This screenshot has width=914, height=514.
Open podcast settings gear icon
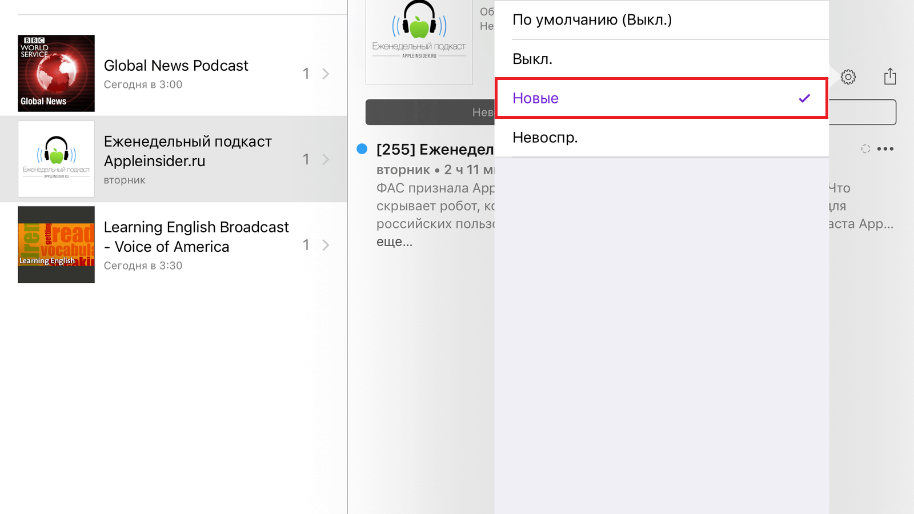[848, 77]
